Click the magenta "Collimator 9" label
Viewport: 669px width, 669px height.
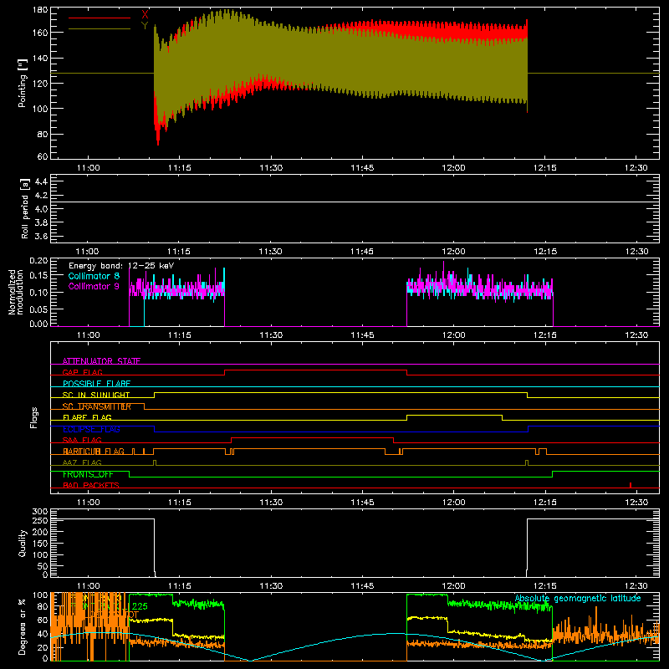tap(94, 286)
